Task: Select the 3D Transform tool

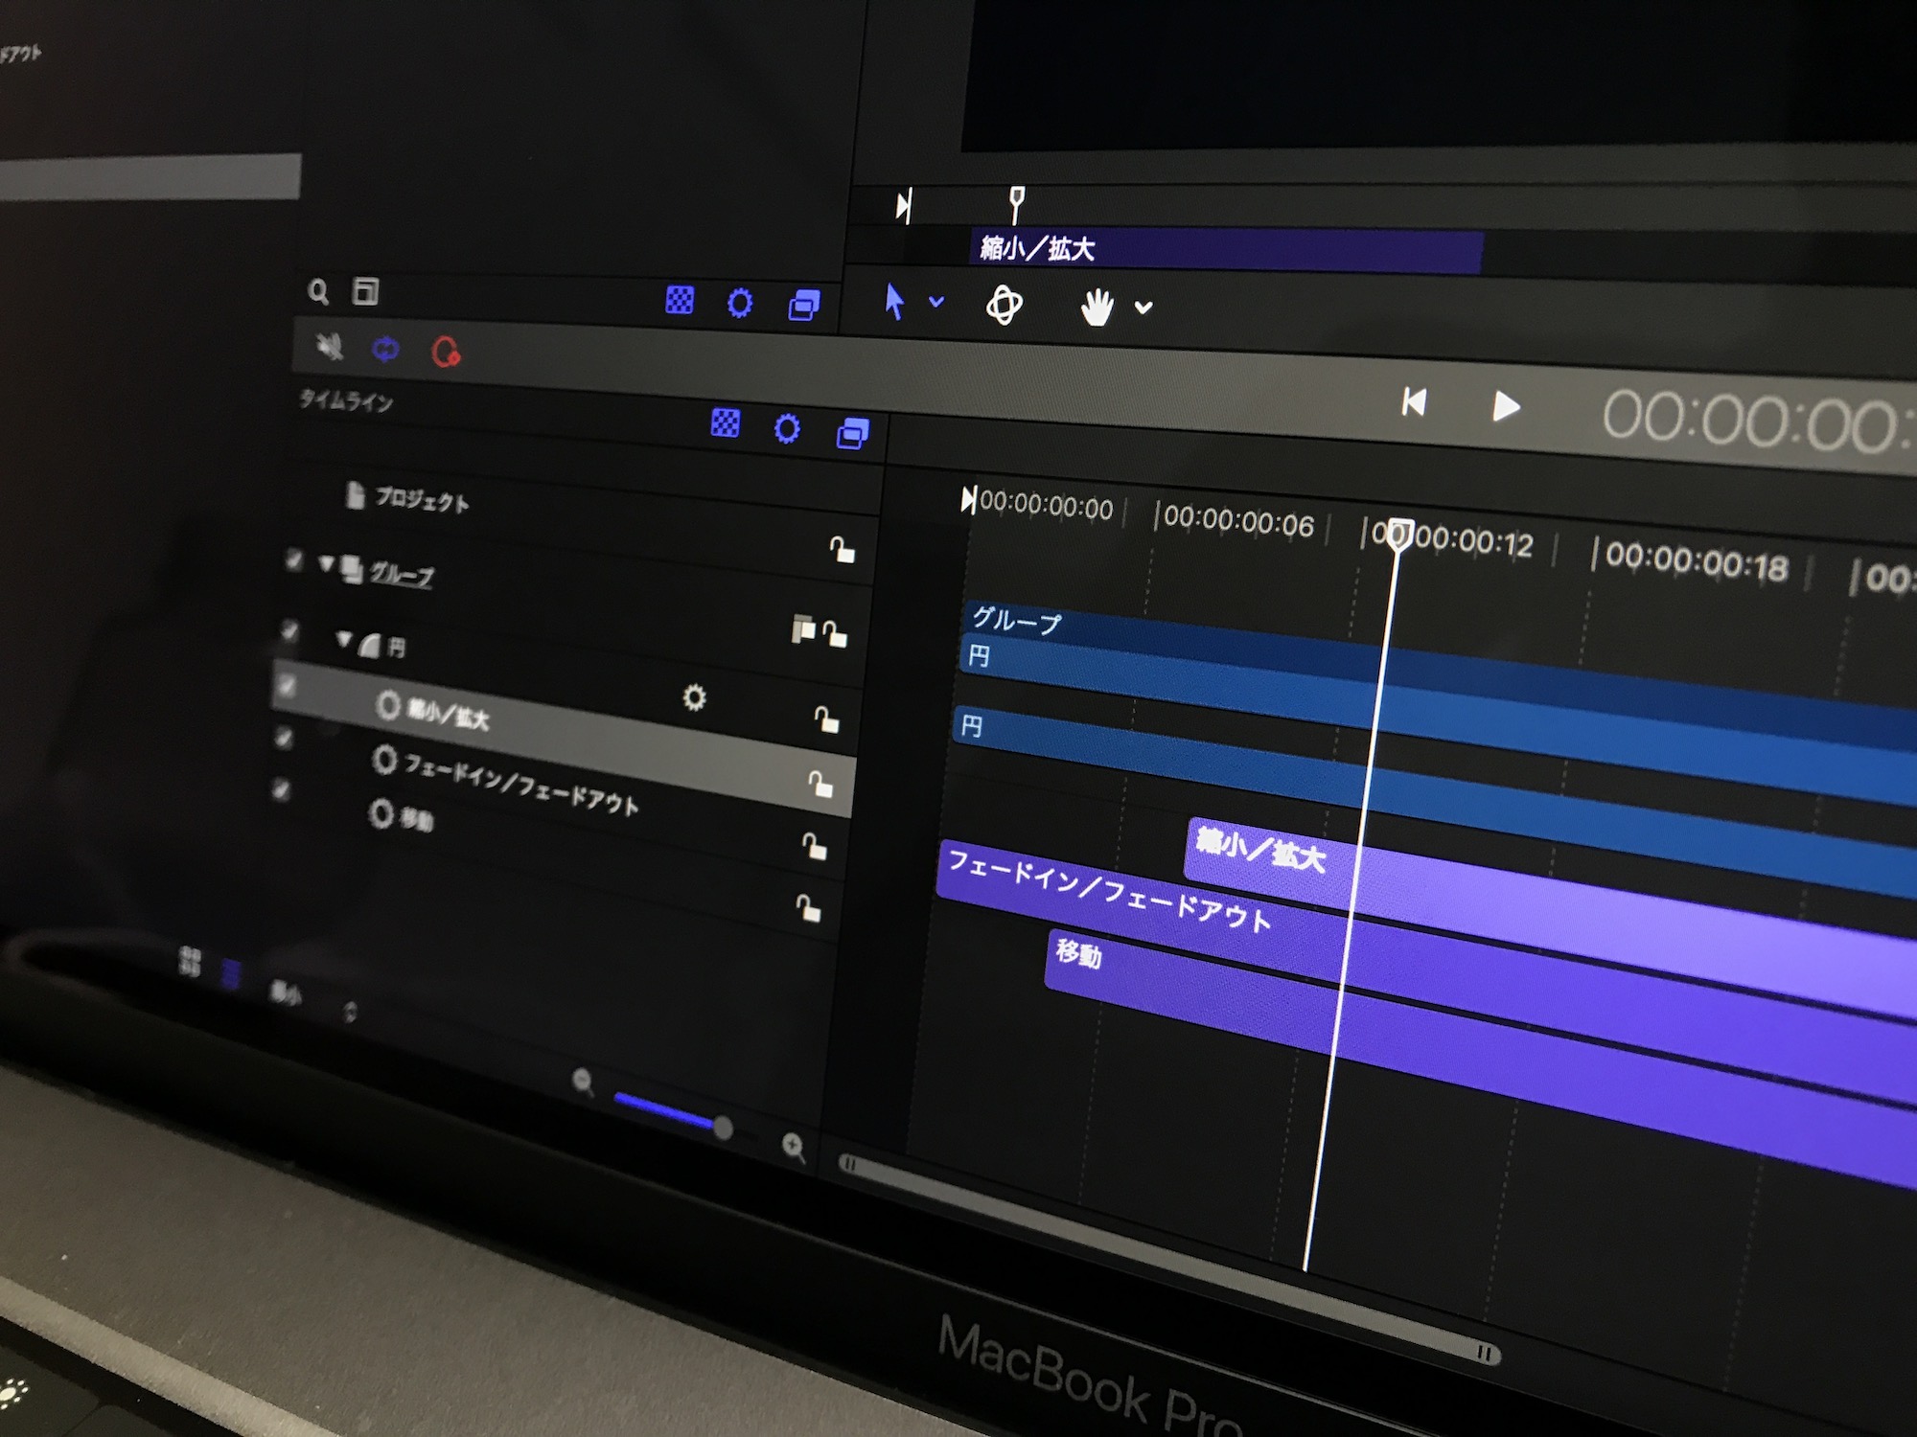Action: point(1004,305)
